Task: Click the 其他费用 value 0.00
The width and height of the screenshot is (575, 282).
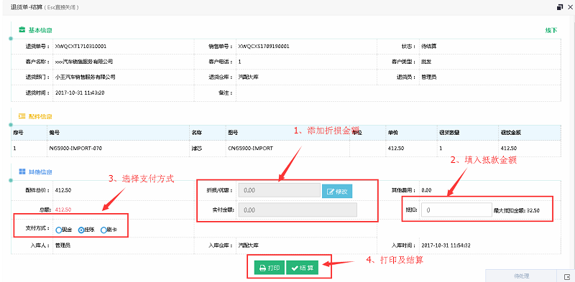Action: [x=426, y=190]
